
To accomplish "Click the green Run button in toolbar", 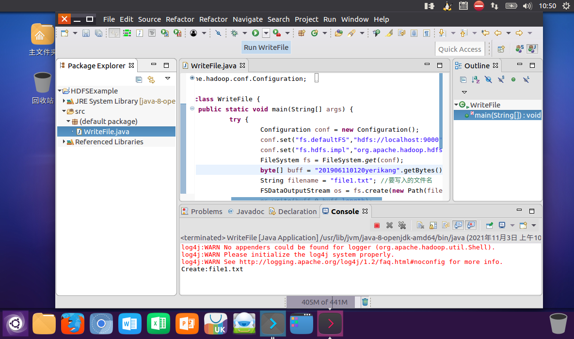I will (255, 33).
